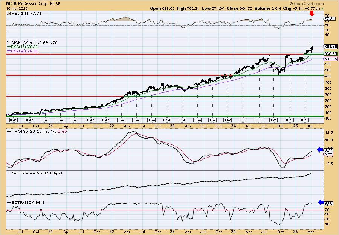Click the Chg +5.34 (+0.77%) value
339x235 pixels.
(x=301, y=8)
